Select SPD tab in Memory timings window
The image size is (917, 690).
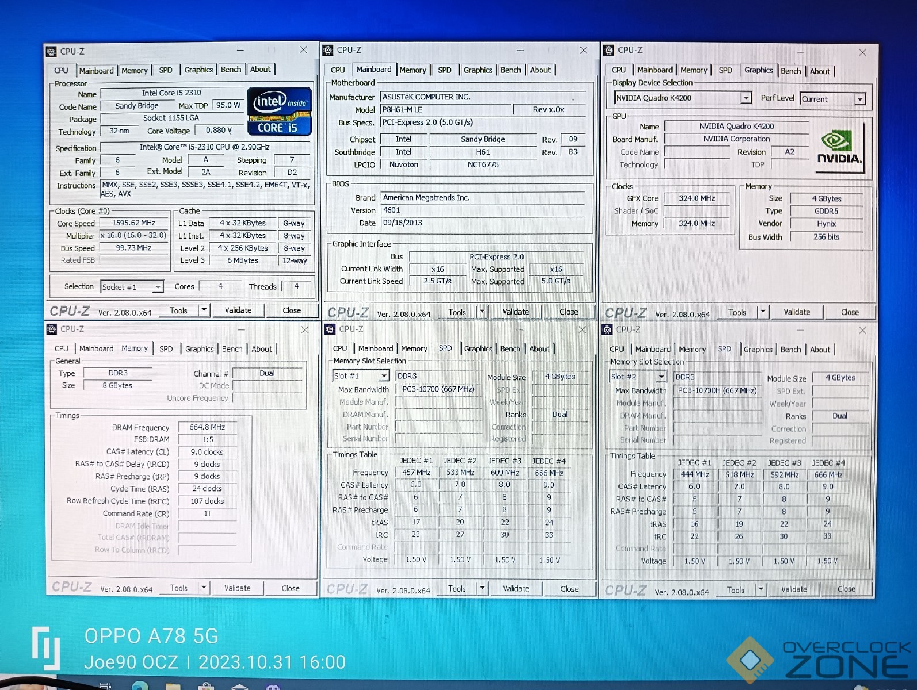166,349
